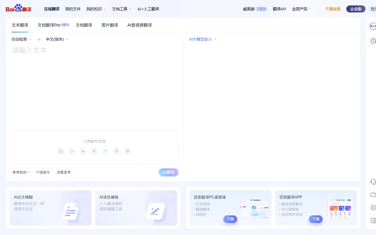Switch to 文档翻译Pro tab

[53, 25]
